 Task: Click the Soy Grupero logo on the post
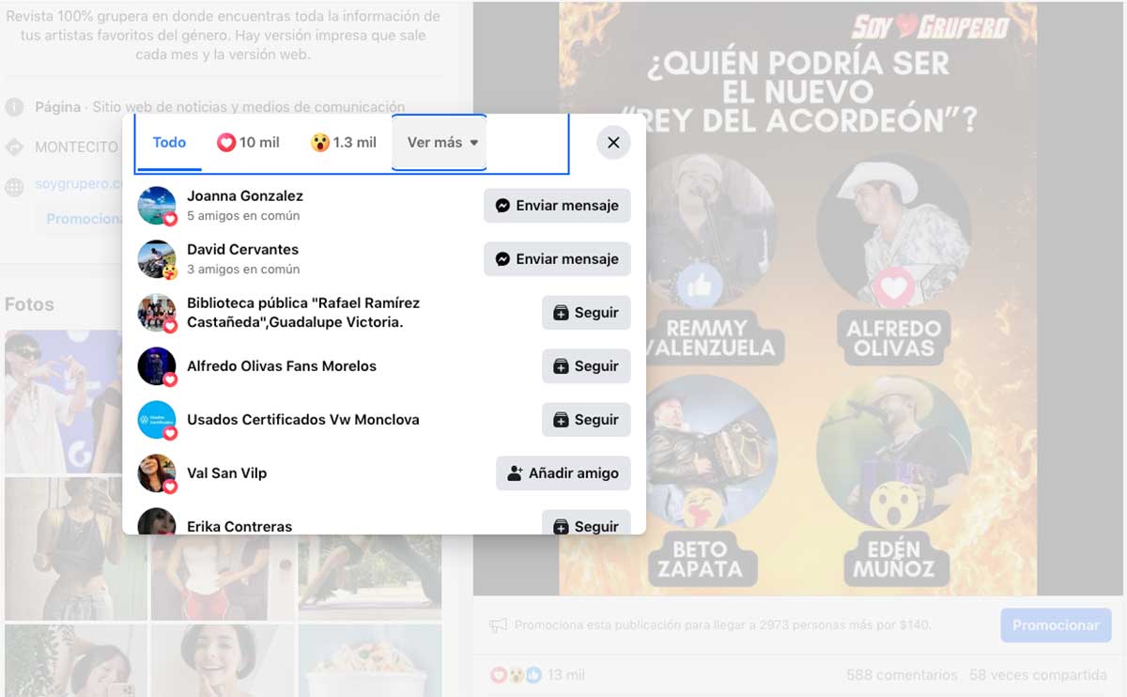coord(930,26)
